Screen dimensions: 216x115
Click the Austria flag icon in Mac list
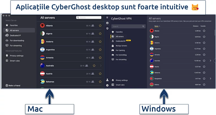tap(42, 73)
